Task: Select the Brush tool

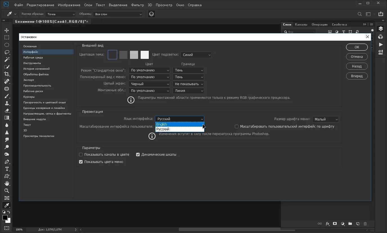Action: (7, 96)
